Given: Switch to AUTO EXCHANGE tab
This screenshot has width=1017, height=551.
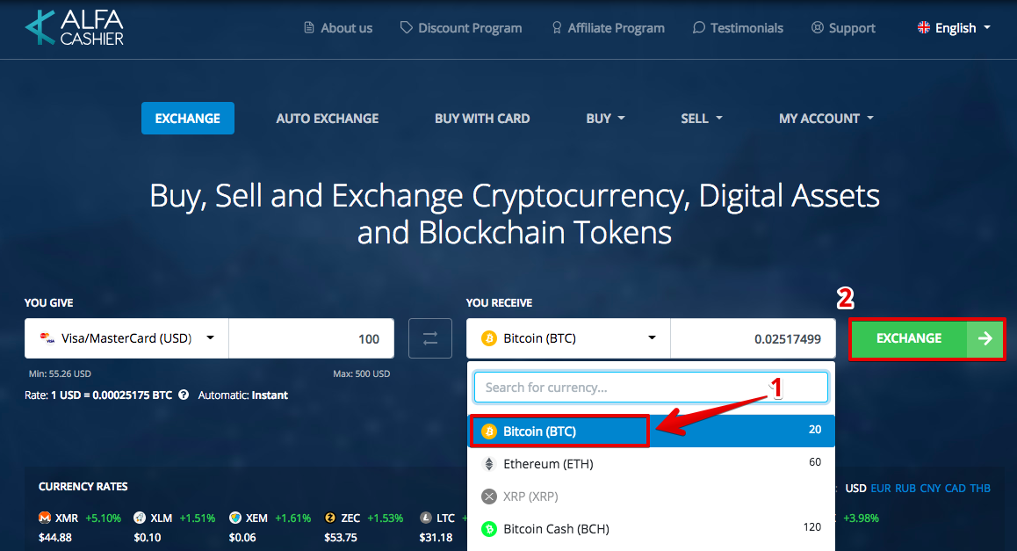Looking at the screenshot, I should click(x=328, y=118).
